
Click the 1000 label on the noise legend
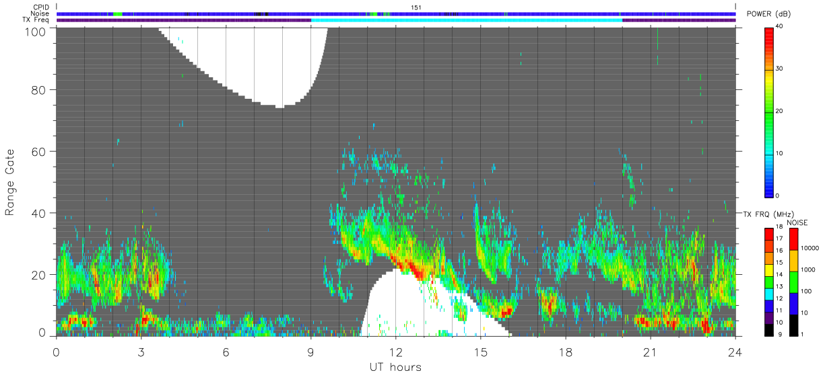click(809, 269)
